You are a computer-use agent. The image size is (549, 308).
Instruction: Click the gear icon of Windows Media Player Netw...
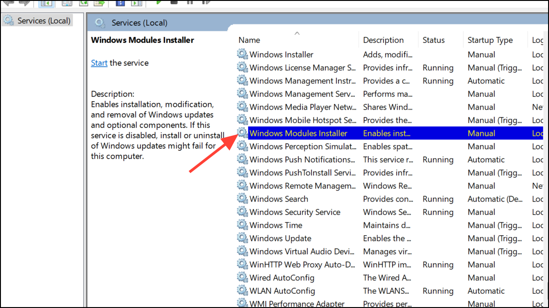(x=242, y=107)
